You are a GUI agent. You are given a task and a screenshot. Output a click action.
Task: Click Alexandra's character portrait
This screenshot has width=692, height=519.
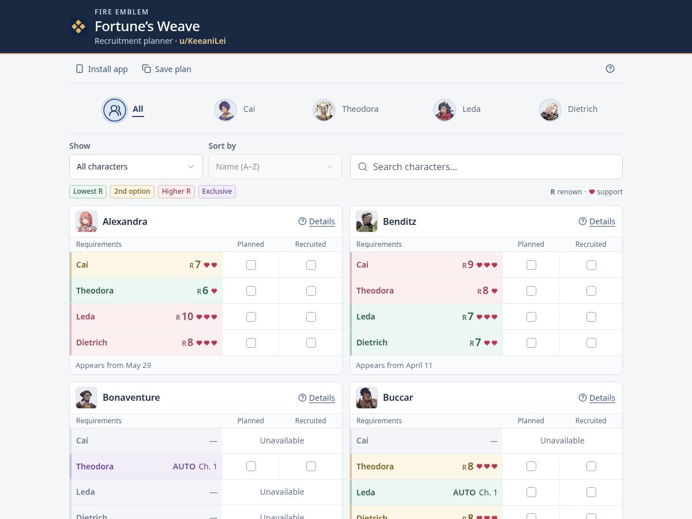86,221
